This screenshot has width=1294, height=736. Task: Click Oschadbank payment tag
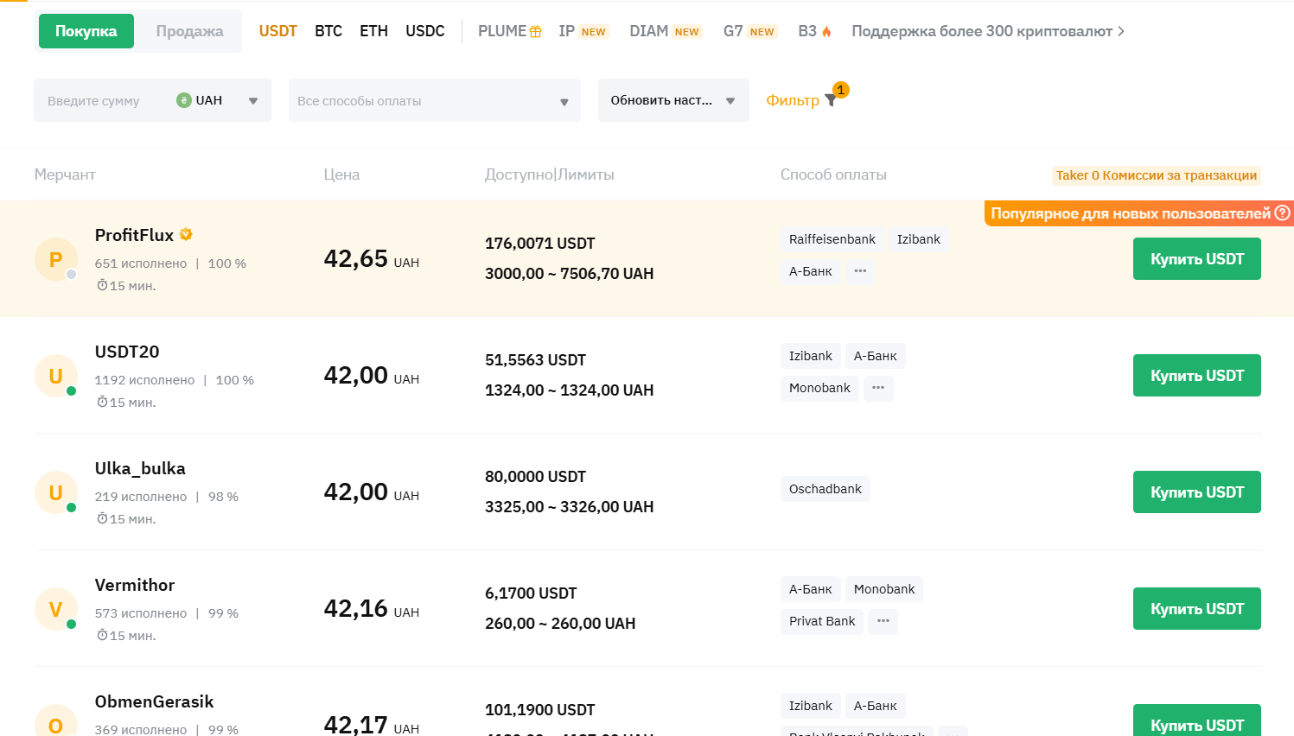coord(825,489)
